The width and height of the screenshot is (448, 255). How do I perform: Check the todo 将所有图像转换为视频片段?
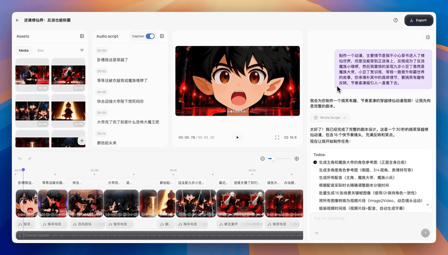pos(315,201)
